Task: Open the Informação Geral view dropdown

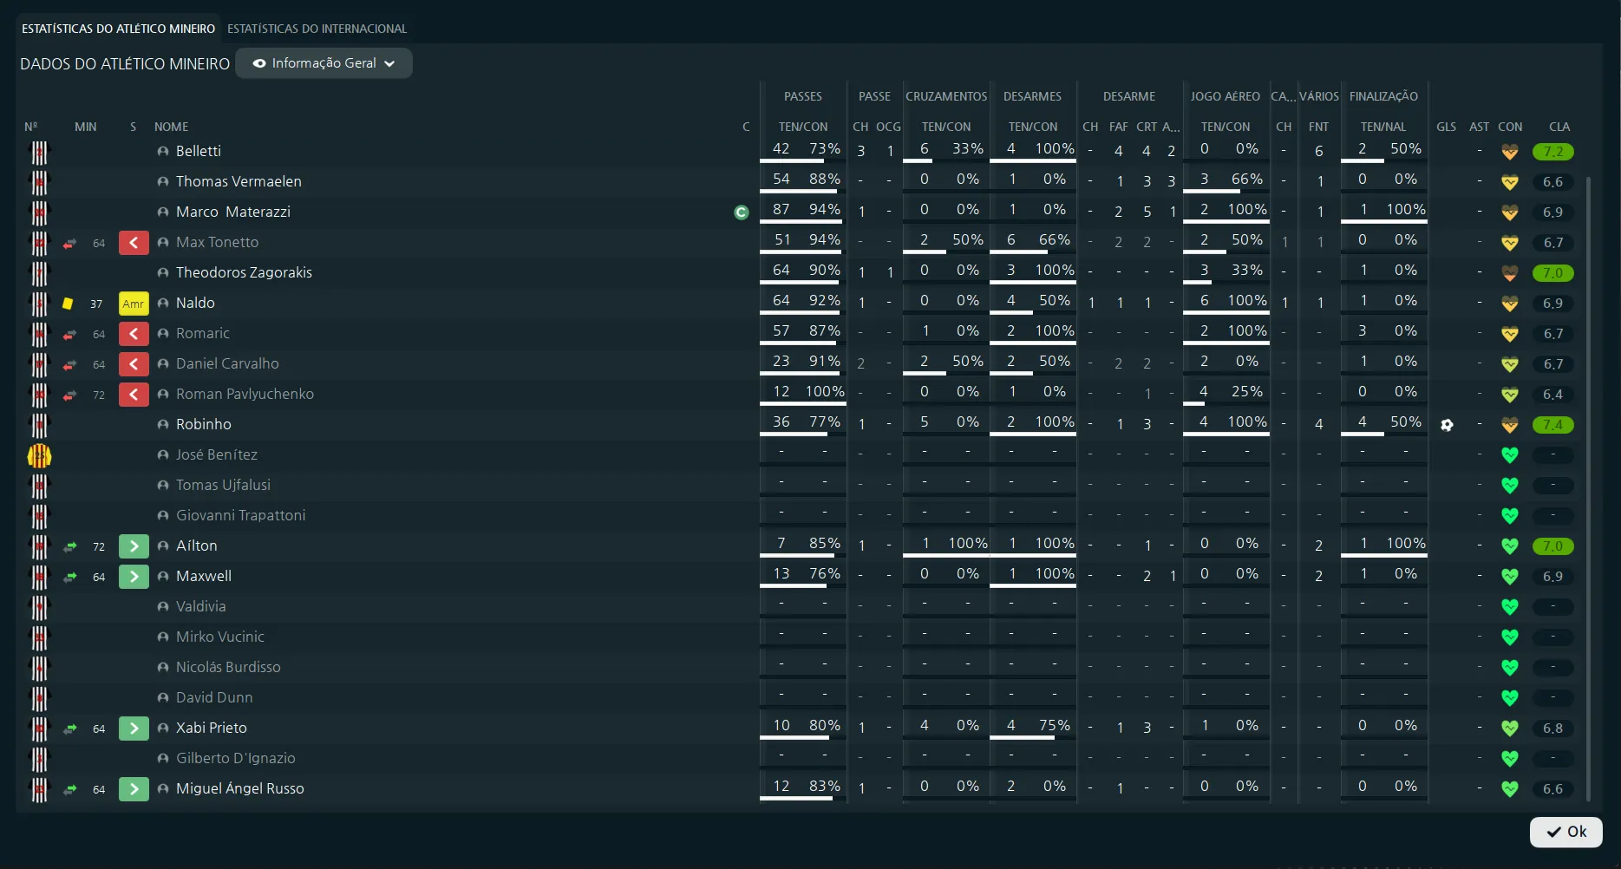Action: (x=324, y=63)
